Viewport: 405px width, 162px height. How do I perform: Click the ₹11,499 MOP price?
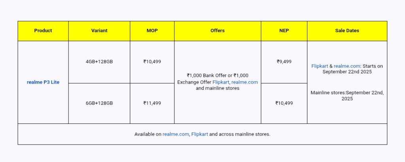(x=152, y=103)
